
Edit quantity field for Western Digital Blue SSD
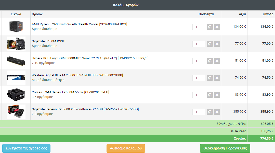coord(199,78)
